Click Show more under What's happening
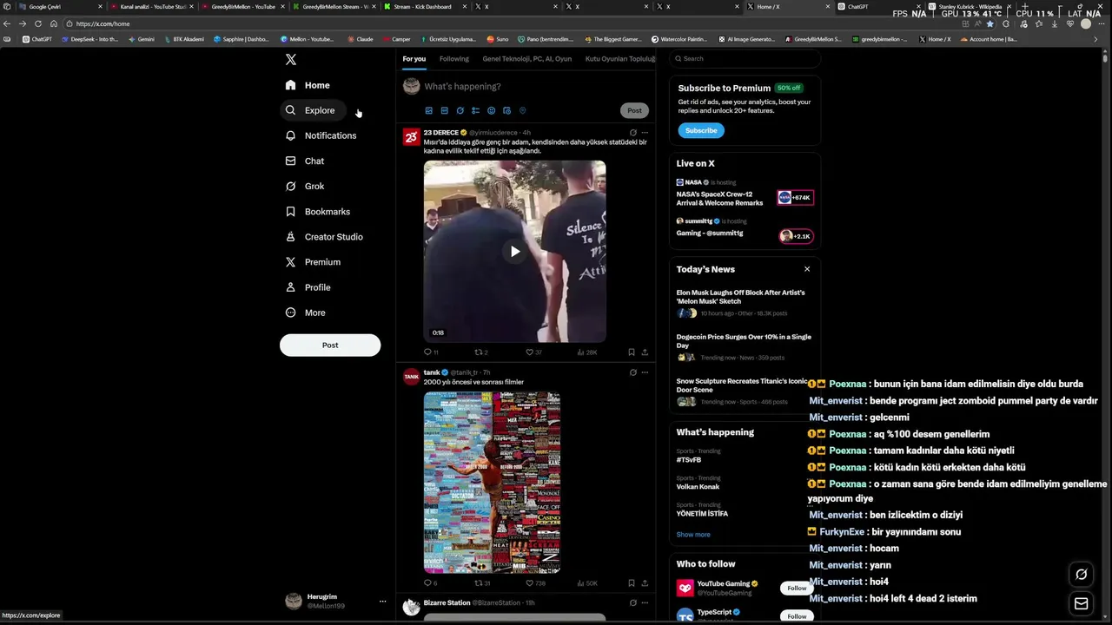Screen dimensions: 1112x625 tap(693, 535)
